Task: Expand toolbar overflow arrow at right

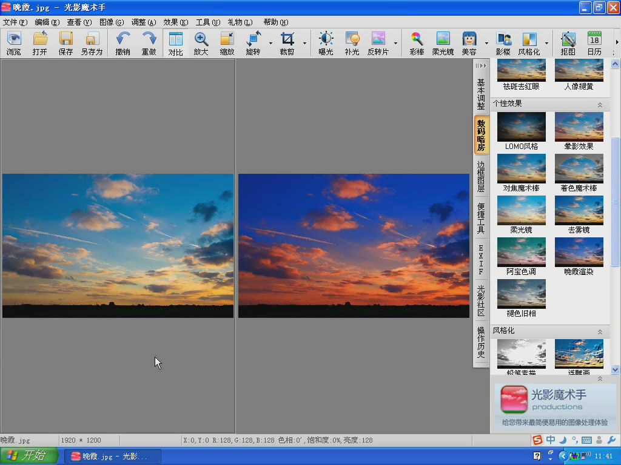Action: (x=617, y=43)
